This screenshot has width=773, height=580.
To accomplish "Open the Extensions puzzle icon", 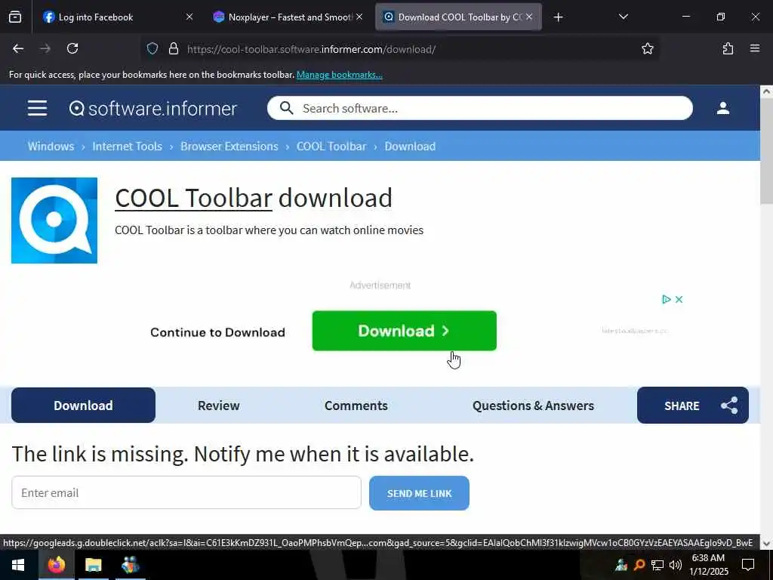I will point(728,49).
